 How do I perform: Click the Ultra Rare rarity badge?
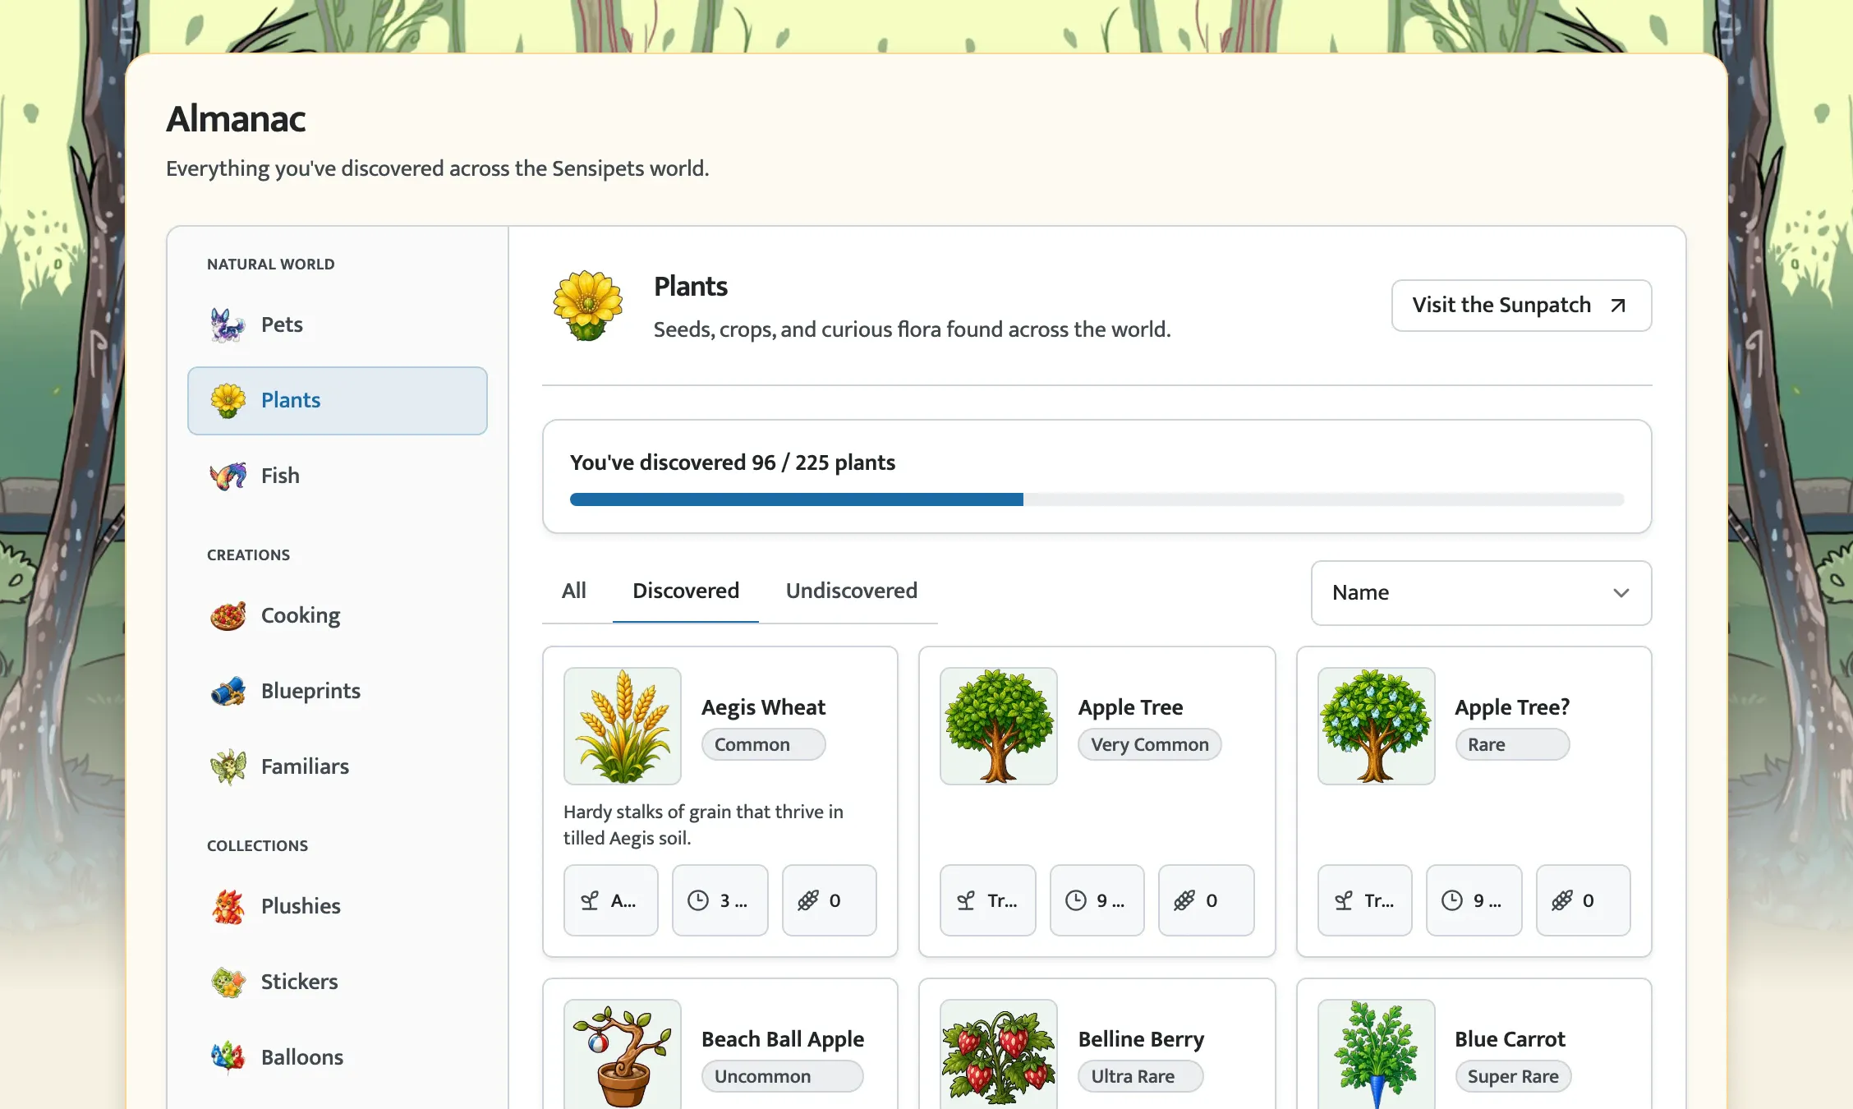[x=1141, y=1076]
